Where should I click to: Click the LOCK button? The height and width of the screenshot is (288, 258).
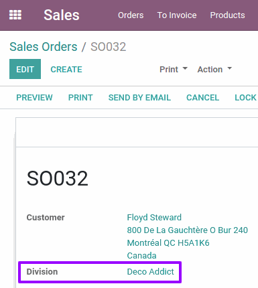pyautogui.click(x=245, y=98)
